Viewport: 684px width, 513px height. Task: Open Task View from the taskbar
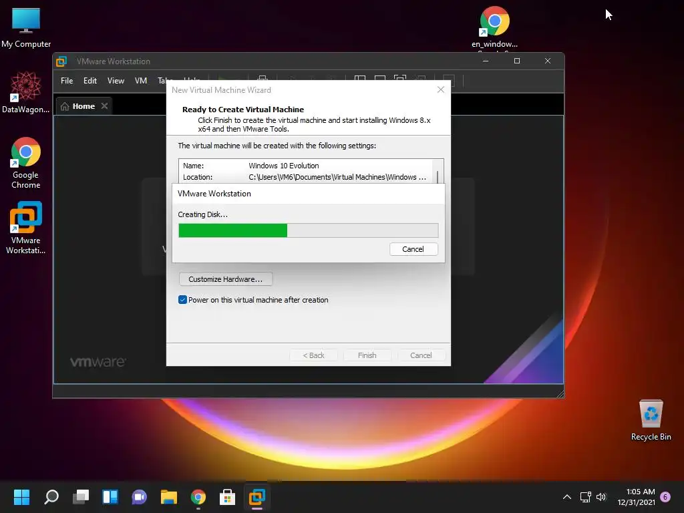[81, 497]
